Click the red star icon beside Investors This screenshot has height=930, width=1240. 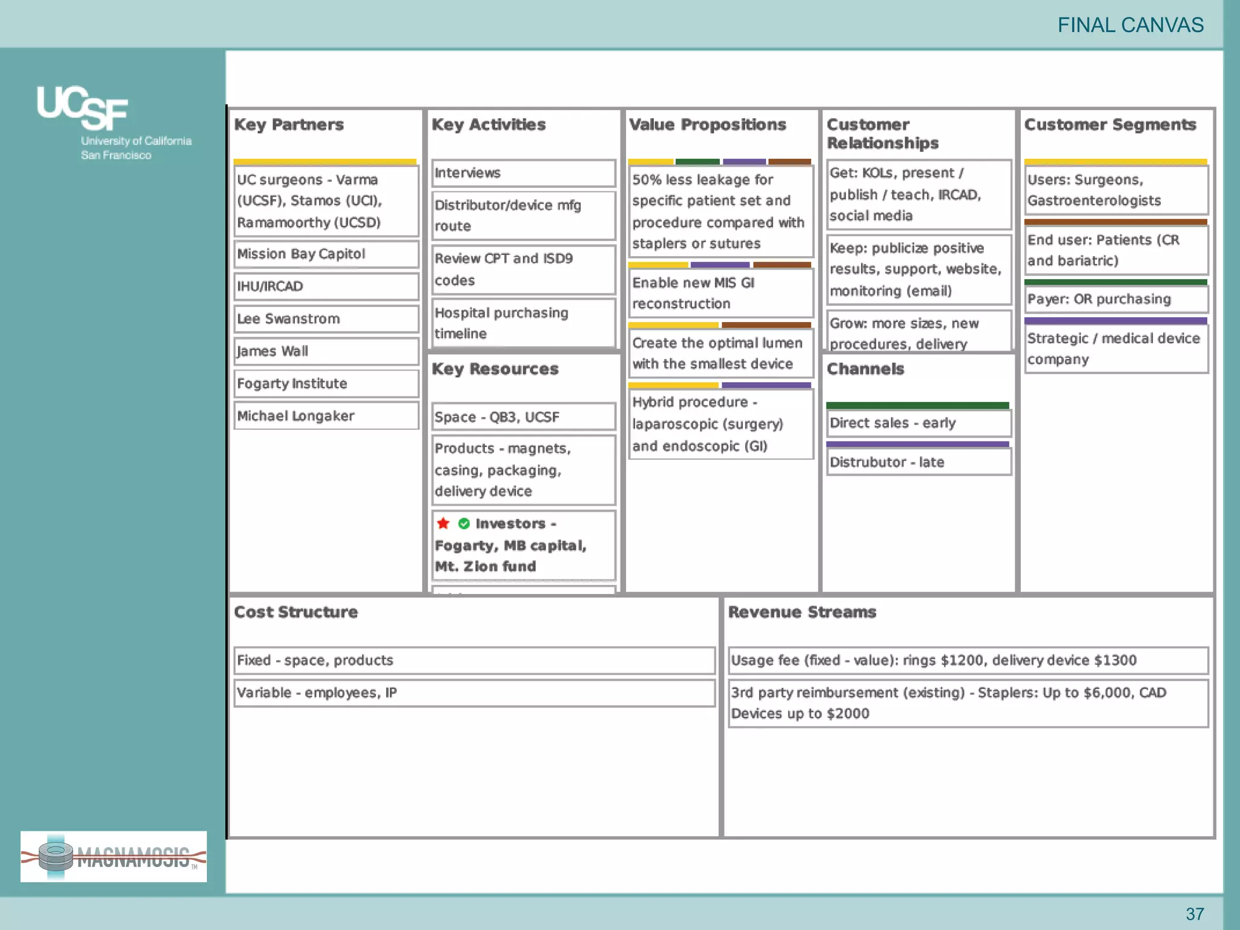[x=443, y=523]
